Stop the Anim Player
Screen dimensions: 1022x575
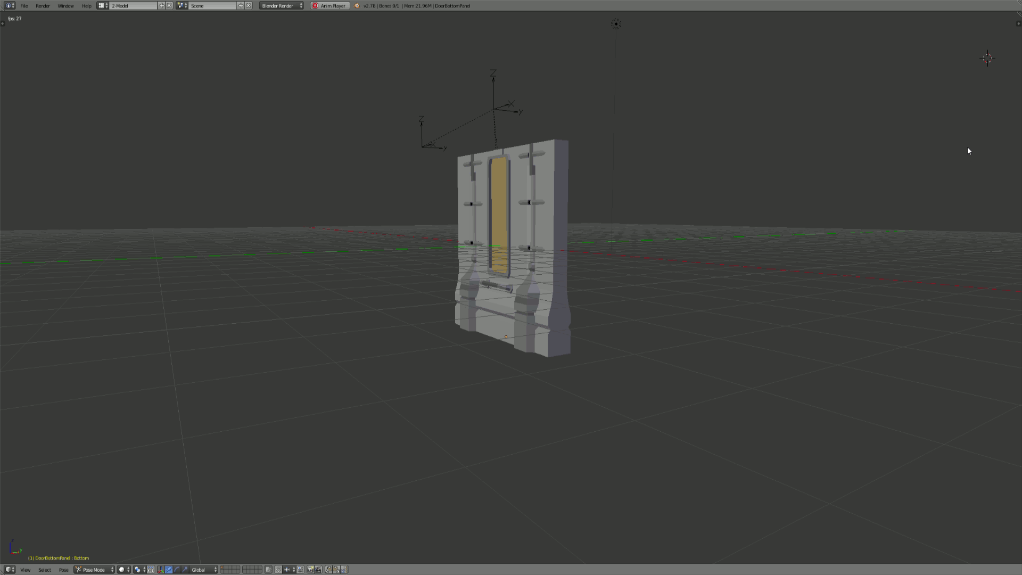click(x=329, y=6)
